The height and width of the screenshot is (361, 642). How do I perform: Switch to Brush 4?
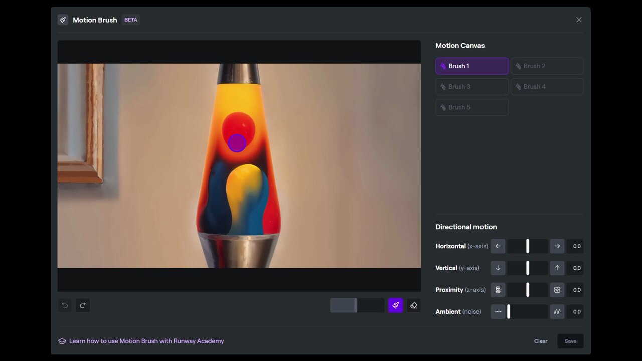point(547,87)
